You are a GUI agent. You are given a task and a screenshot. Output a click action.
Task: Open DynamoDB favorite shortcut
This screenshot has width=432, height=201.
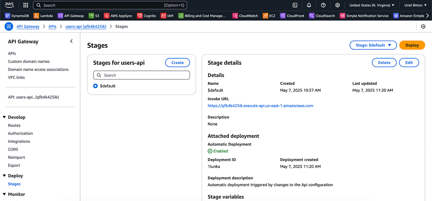tap(17, 16)
